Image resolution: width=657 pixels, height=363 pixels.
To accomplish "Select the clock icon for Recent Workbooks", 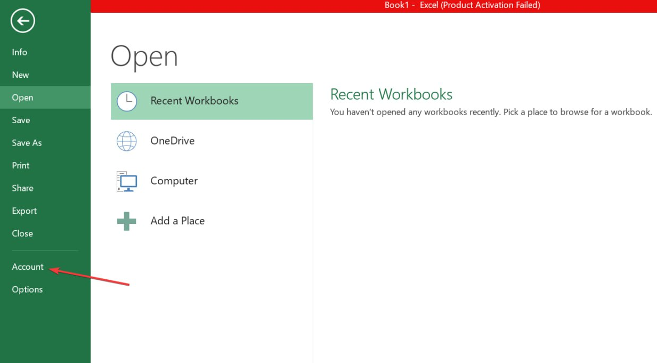I will [127, 101].
